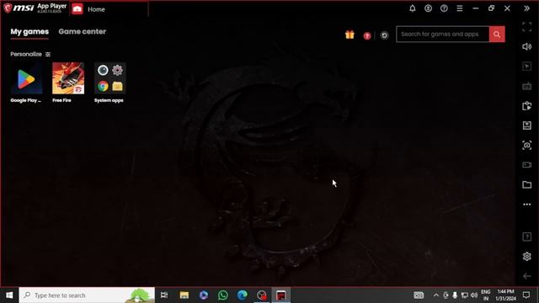Open Microsoft Edge from the taskbar

click(x=243, y=295)
